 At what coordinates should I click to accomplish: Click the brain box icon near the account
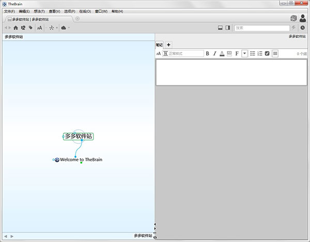coord(293,19)
